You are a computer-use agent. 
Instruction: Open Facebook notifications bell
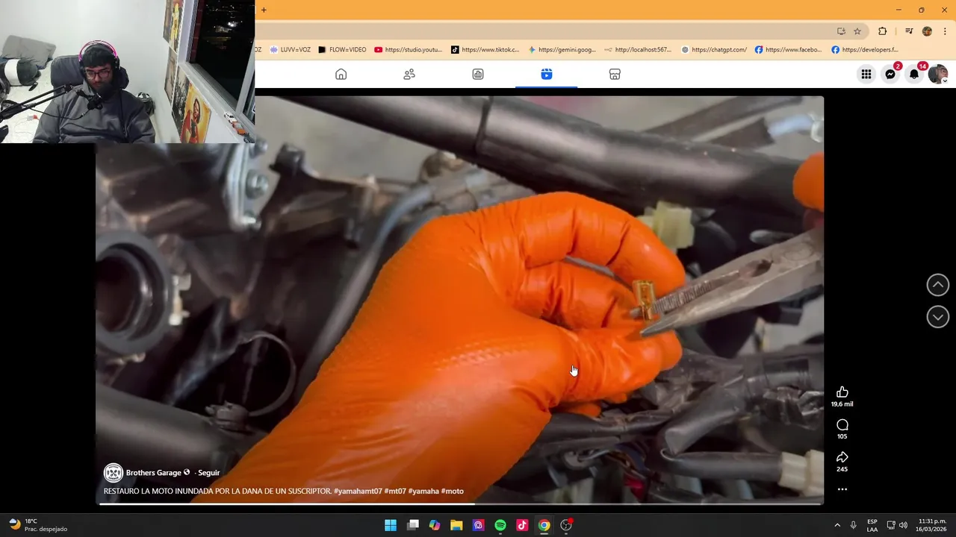tap(914, 74)
